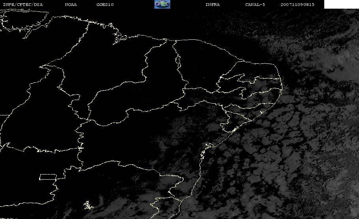This screenshot has height=219, width=359.
Task: Click the CANAL-5 channel label
Action: [255, 4]
